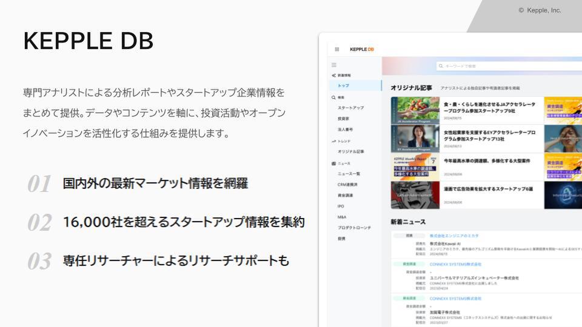Click 加賀電子株式会社 investor name

pyautogui.click(x=444, y=312)
